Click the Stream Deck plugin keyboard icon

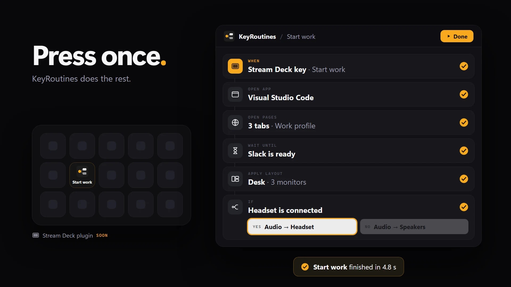coord(36,235)
